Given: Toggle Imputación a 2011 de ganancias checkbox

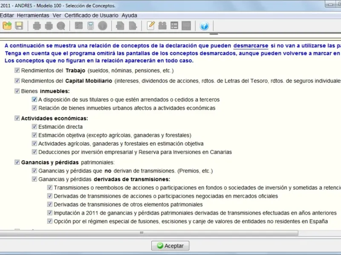Looking at the screenshot, I should (50, 213).
